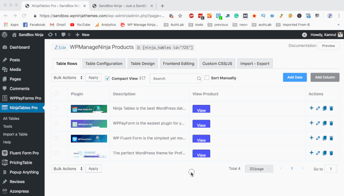Click View button for Ninja Tables
344x196 pixels.
201,109
